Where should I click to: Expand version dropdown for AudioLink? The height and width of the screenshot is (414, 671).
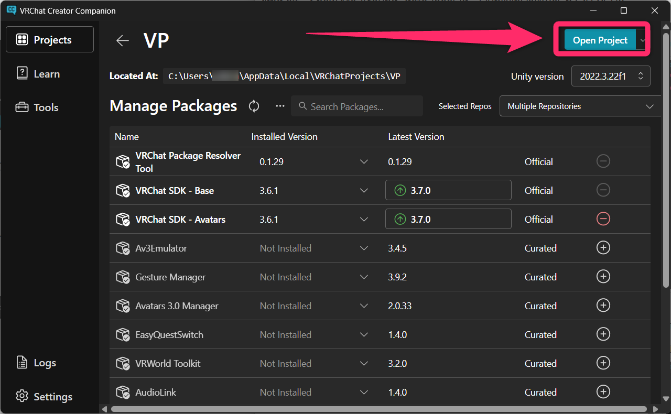[364, 393]
